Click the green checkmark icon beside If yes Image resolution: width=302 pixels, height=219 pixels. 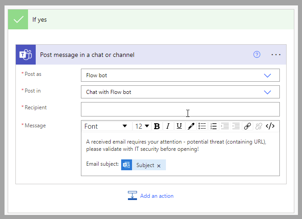(18, 19)
